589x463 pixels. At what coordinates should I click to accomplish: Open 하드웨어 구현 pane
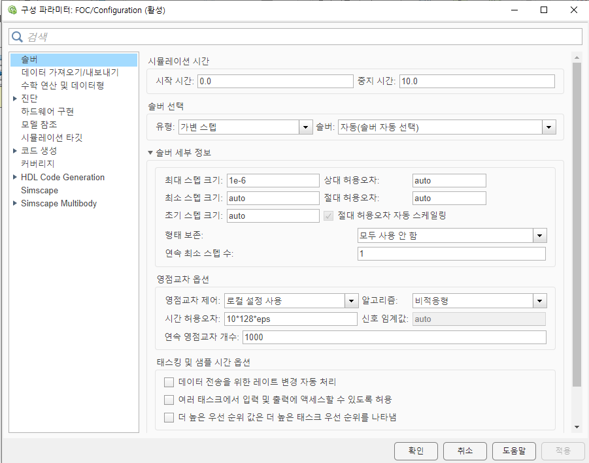(47, 112)
